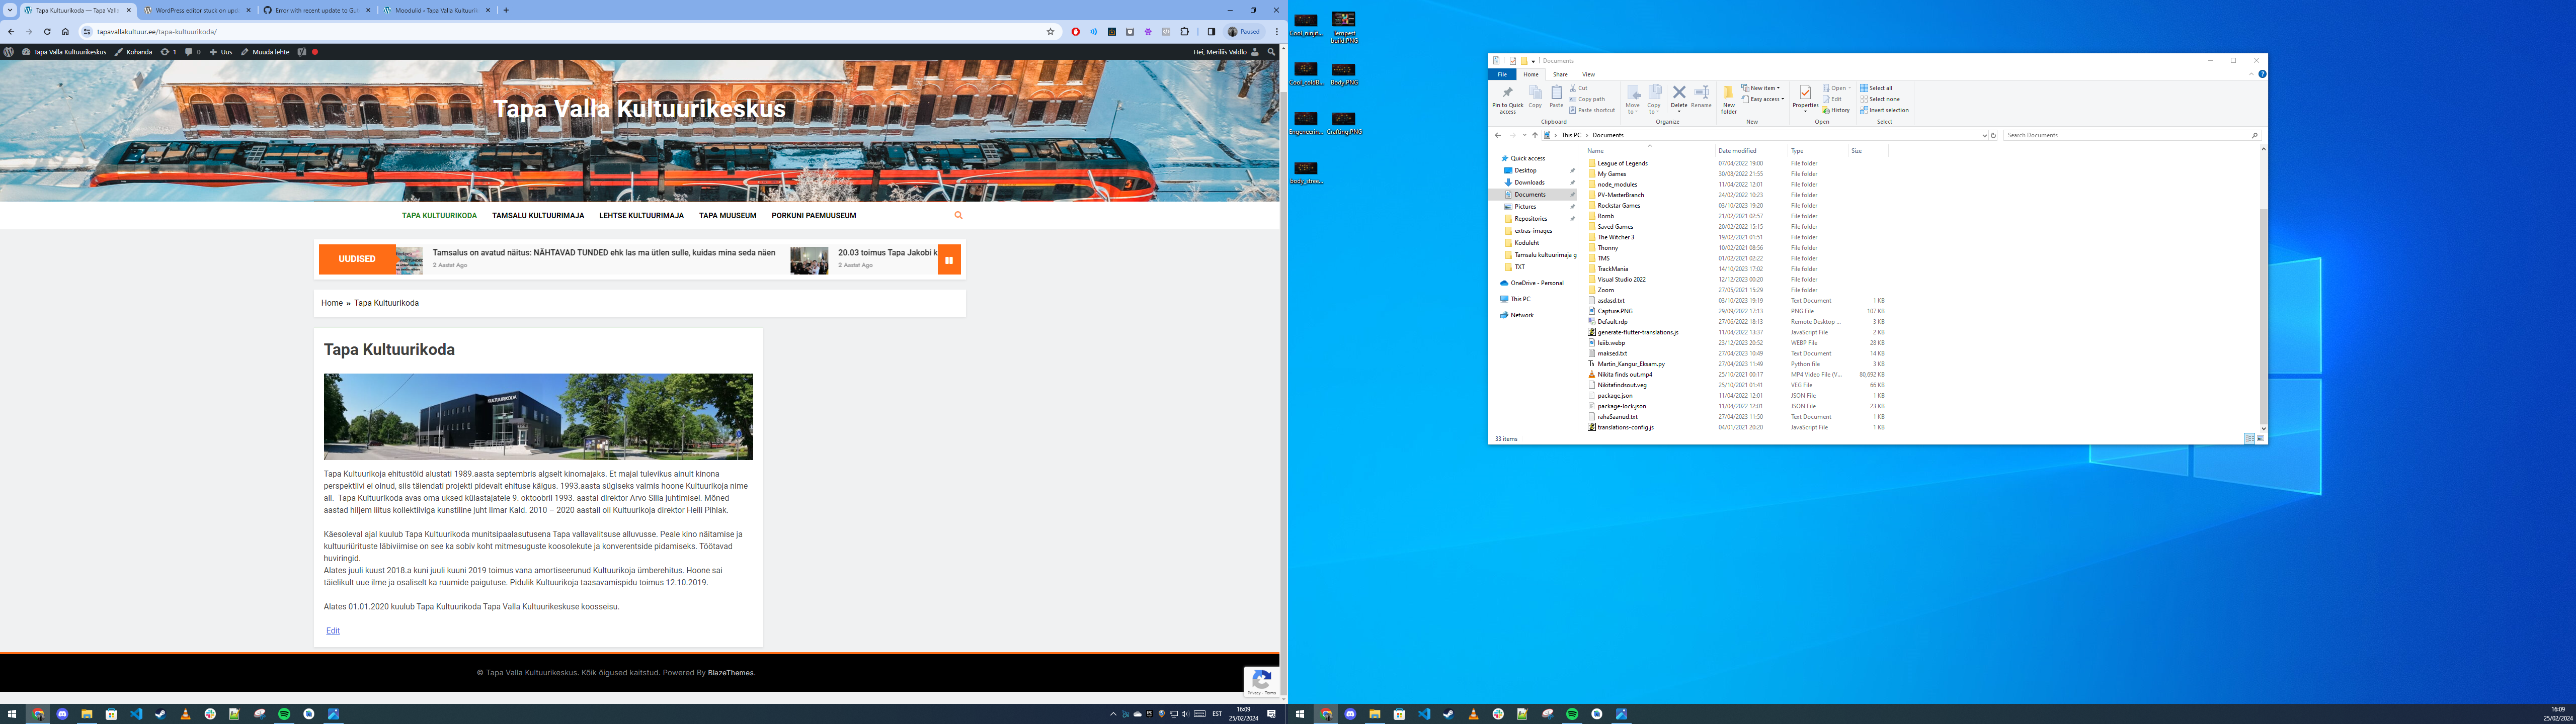Open Downloads in Explorer Quick access
The width and height of the screenshot is (2576, 724).
1529,182
